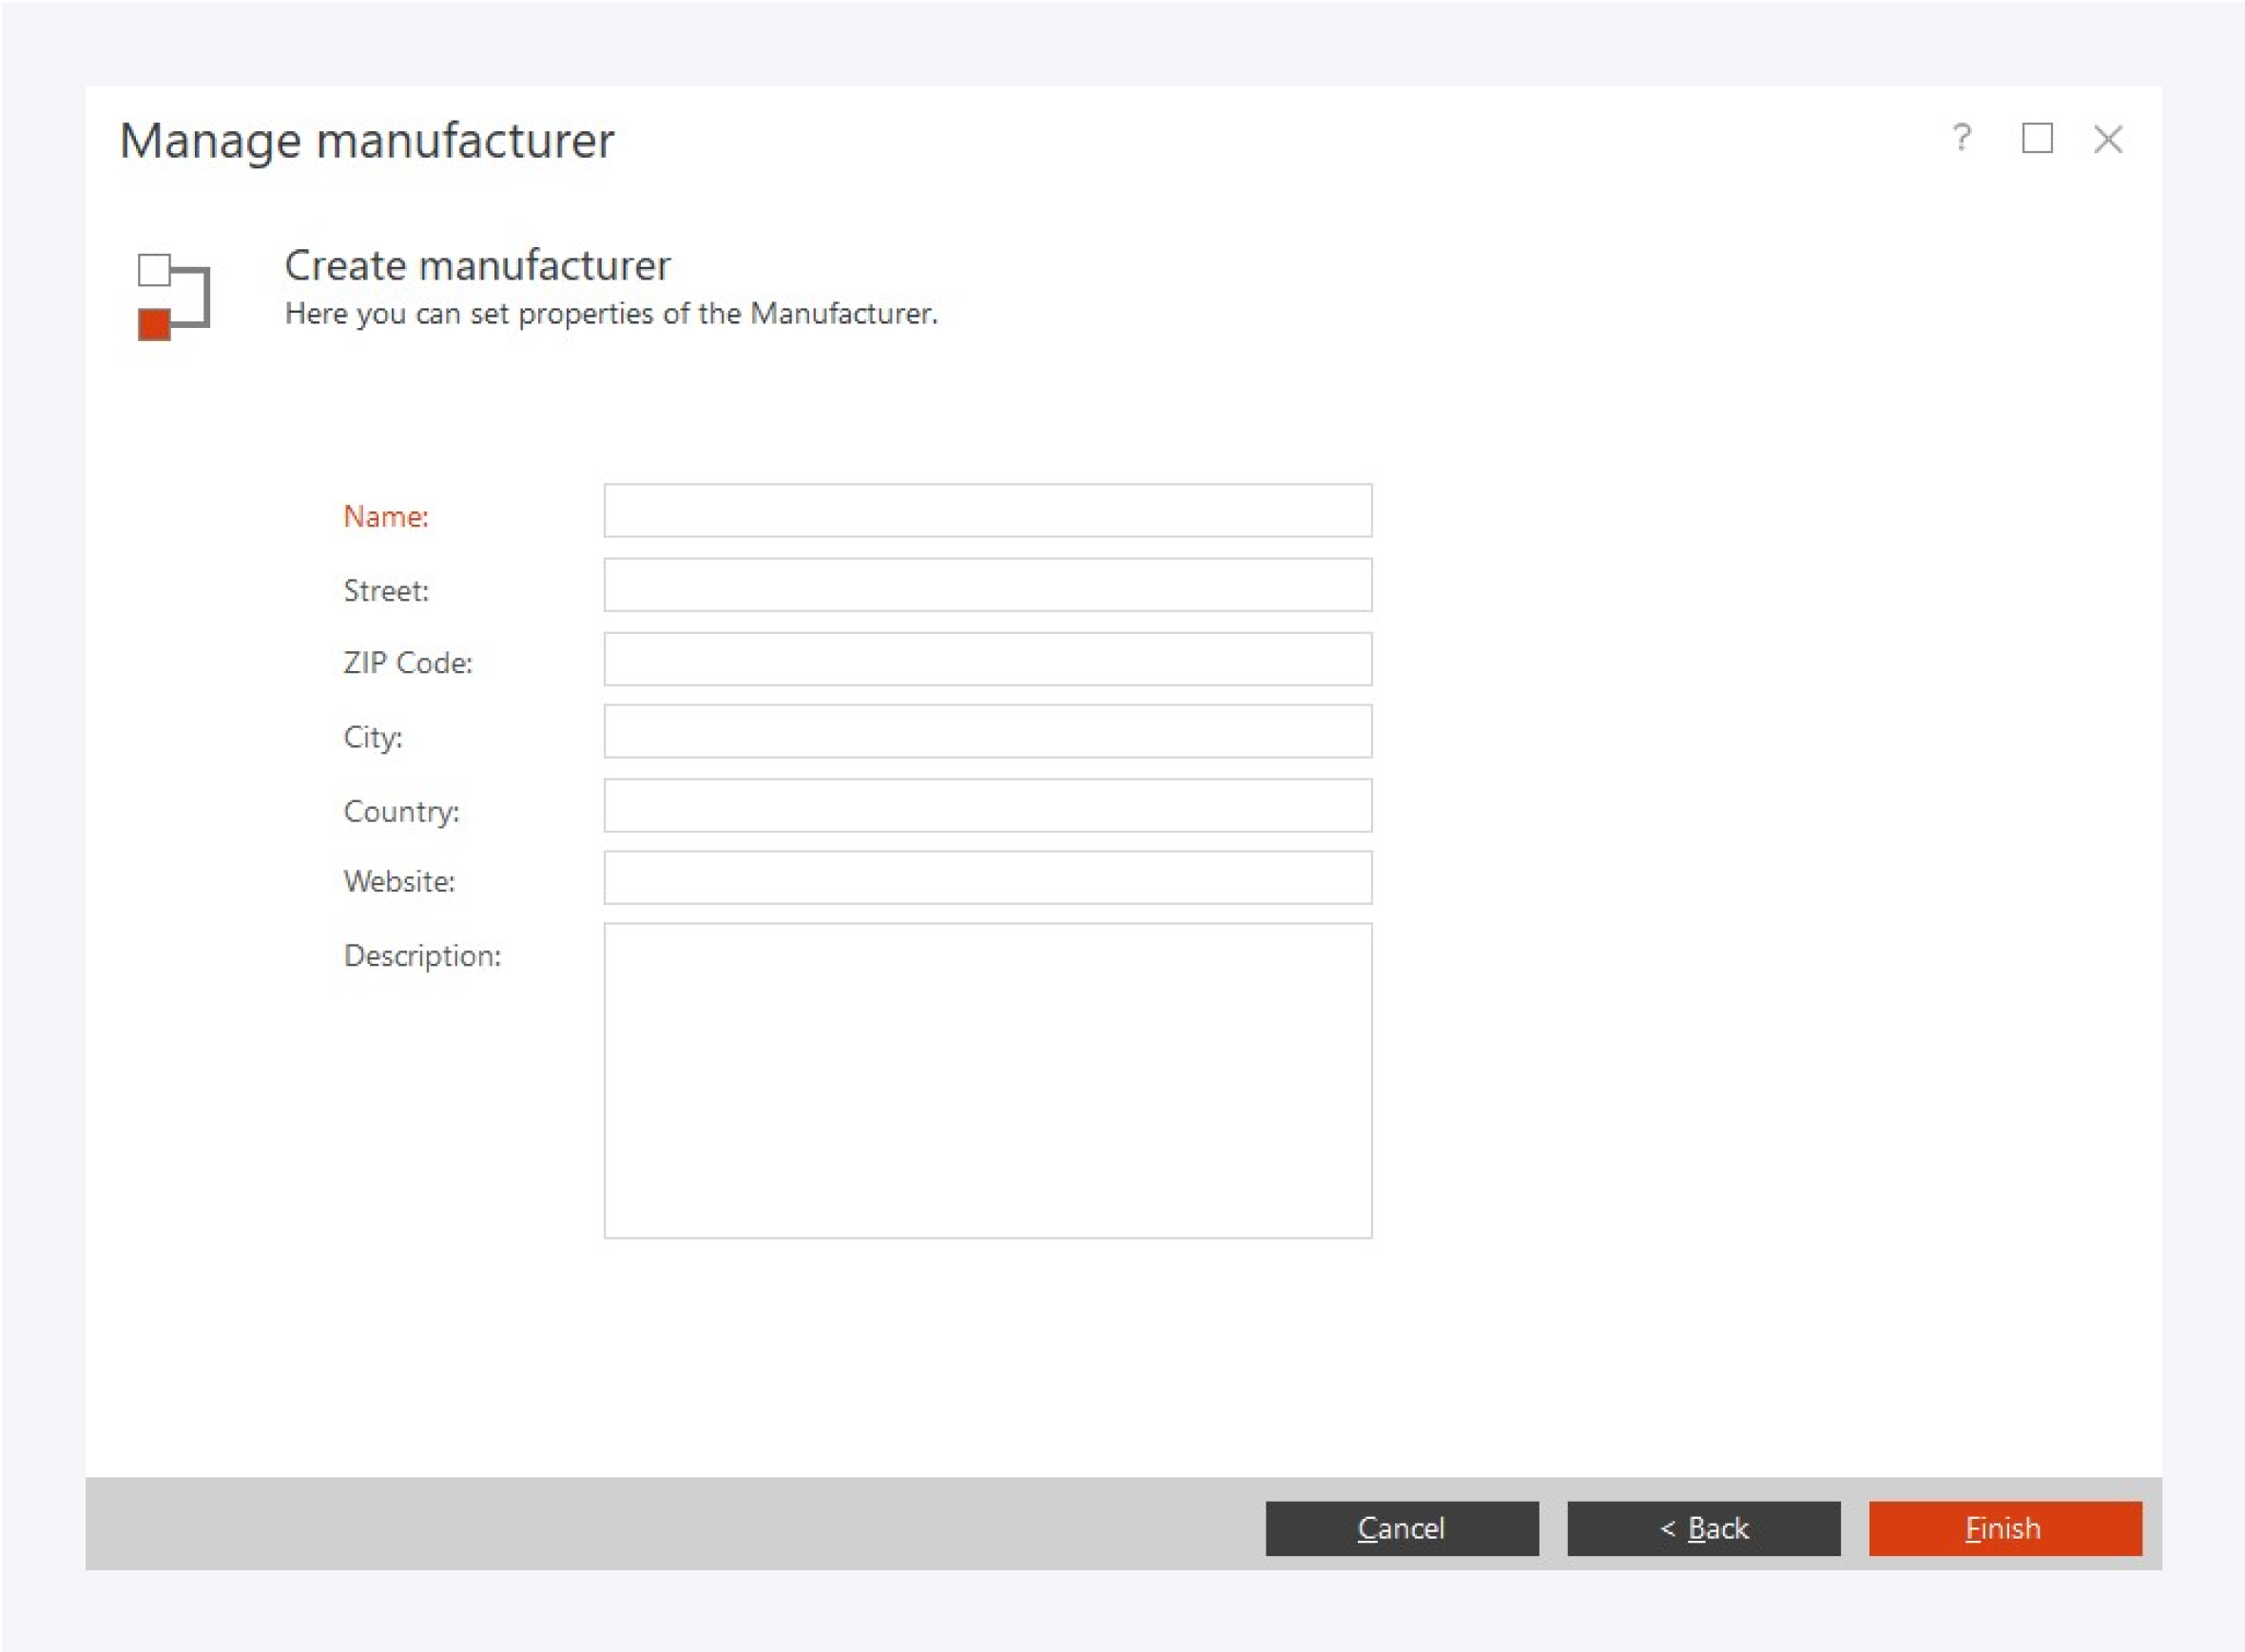The image size is (2245, 1652).
Task: Go to the previous step with Back
Action: point(1703,1528)
